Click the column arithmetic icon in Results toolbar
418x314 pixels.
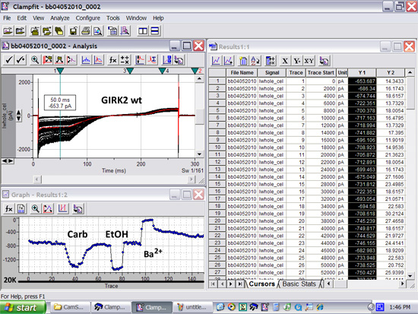(270, 61)
